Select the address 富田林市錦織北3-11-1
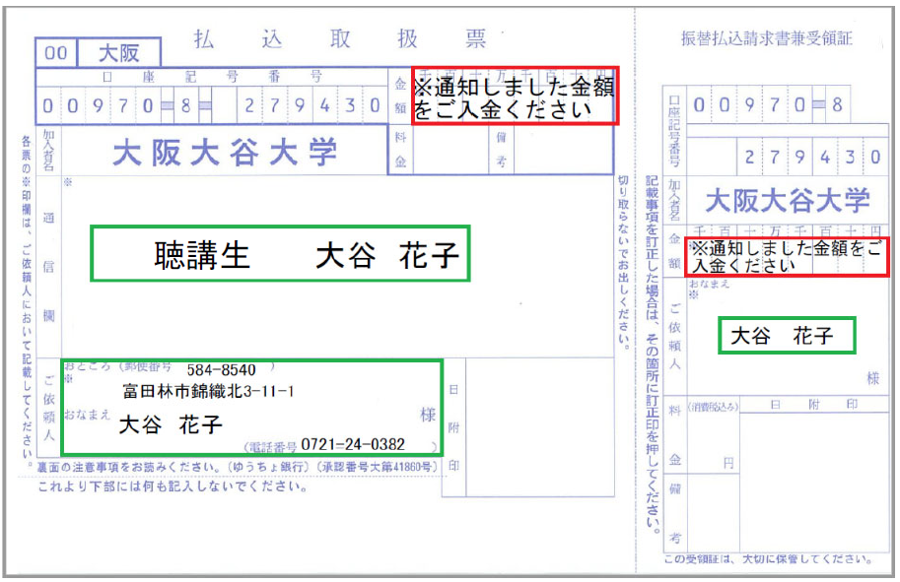Viewport: 900px width, 582px height. [208, 391]
